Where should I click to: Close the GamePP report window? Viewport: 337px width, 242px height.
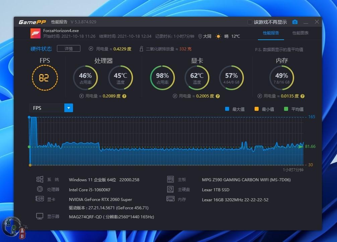click(x=317, y=22)
